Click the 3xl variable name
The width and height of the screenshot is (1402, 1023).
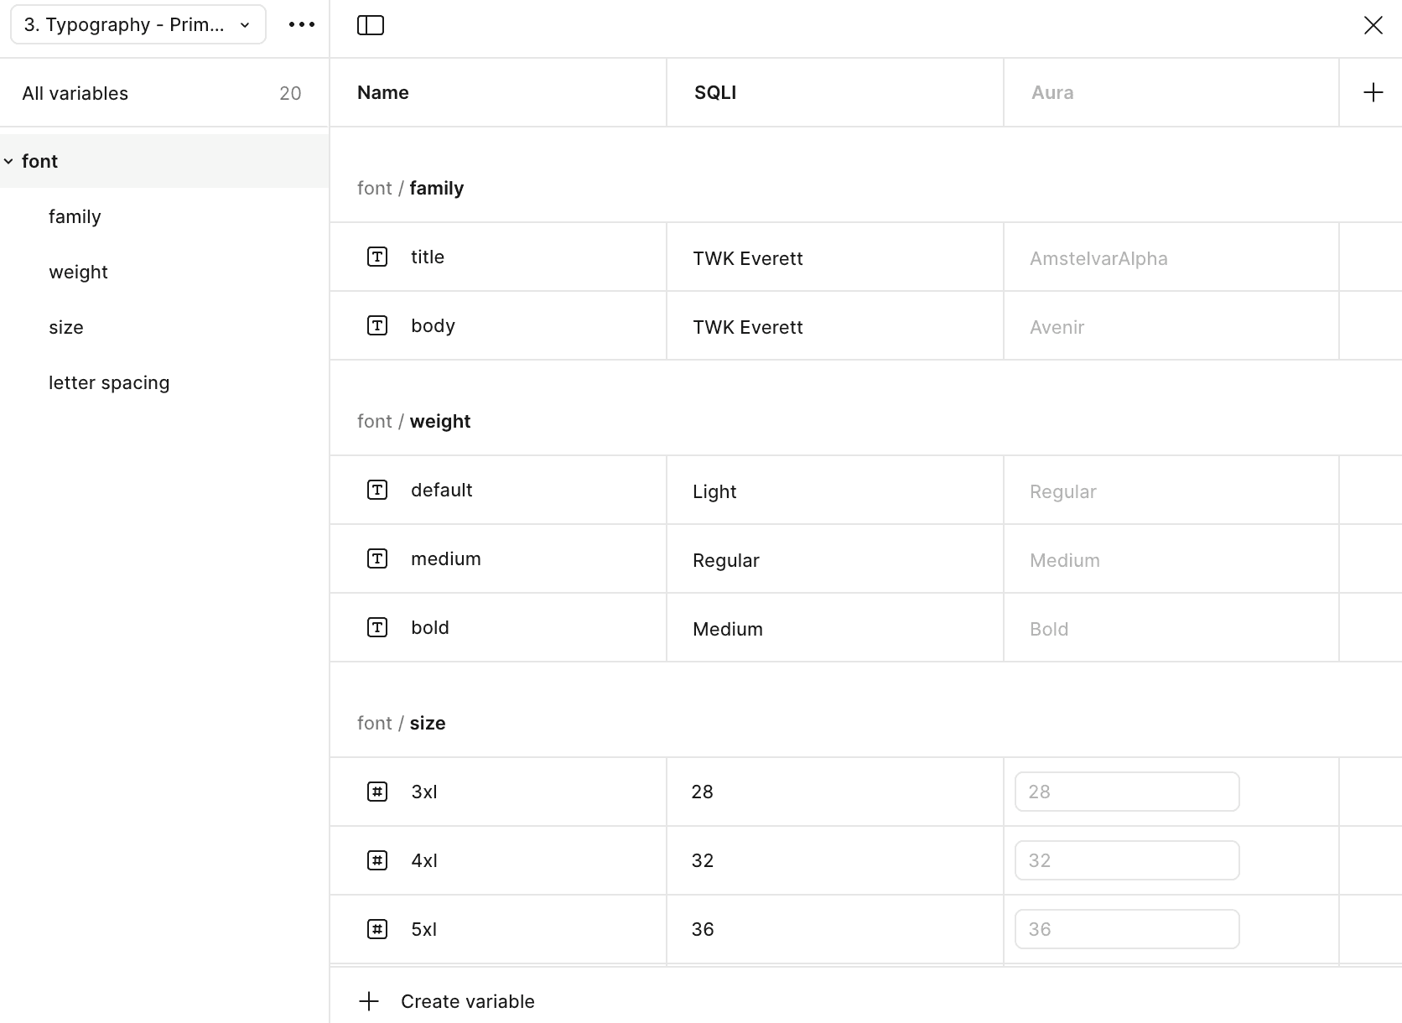(x=424, y=792)
